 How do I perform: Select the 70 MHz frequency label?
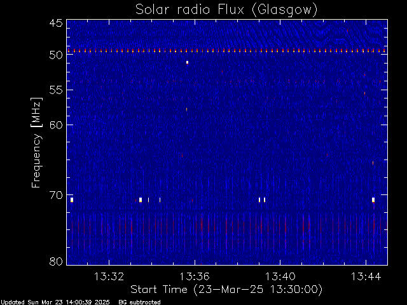point(56,195)
